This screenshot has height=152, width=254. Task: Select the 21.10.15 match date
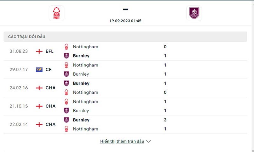(19, 106)
